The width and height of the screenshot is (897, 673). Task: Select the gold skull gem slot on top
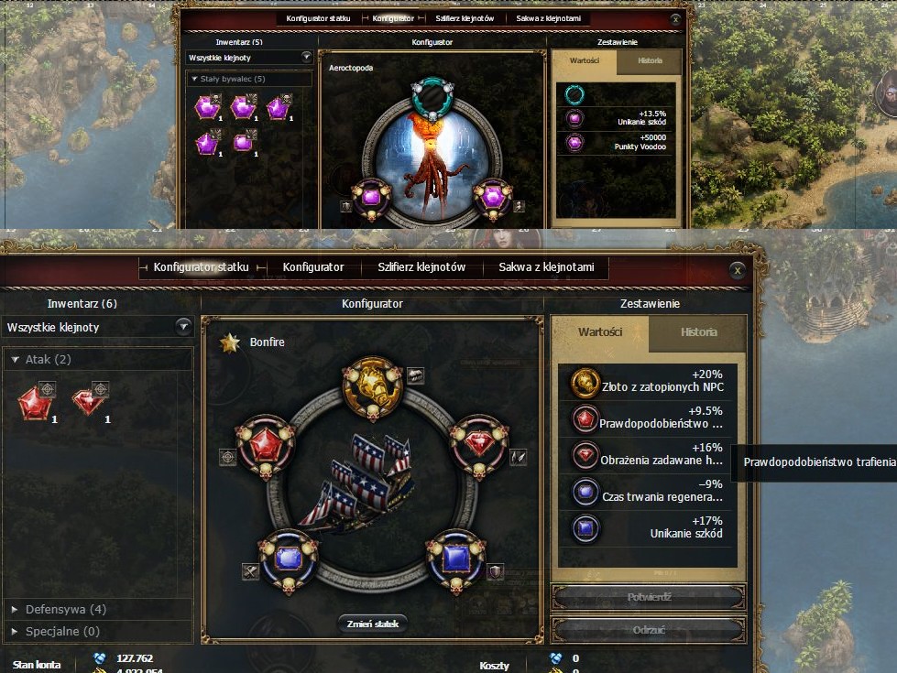[372, 386]
